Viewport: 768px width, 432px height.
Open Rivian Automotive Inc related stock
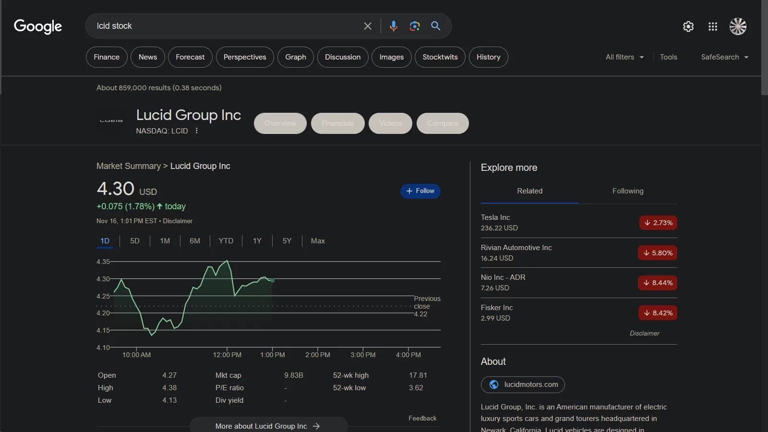(579, 253)
